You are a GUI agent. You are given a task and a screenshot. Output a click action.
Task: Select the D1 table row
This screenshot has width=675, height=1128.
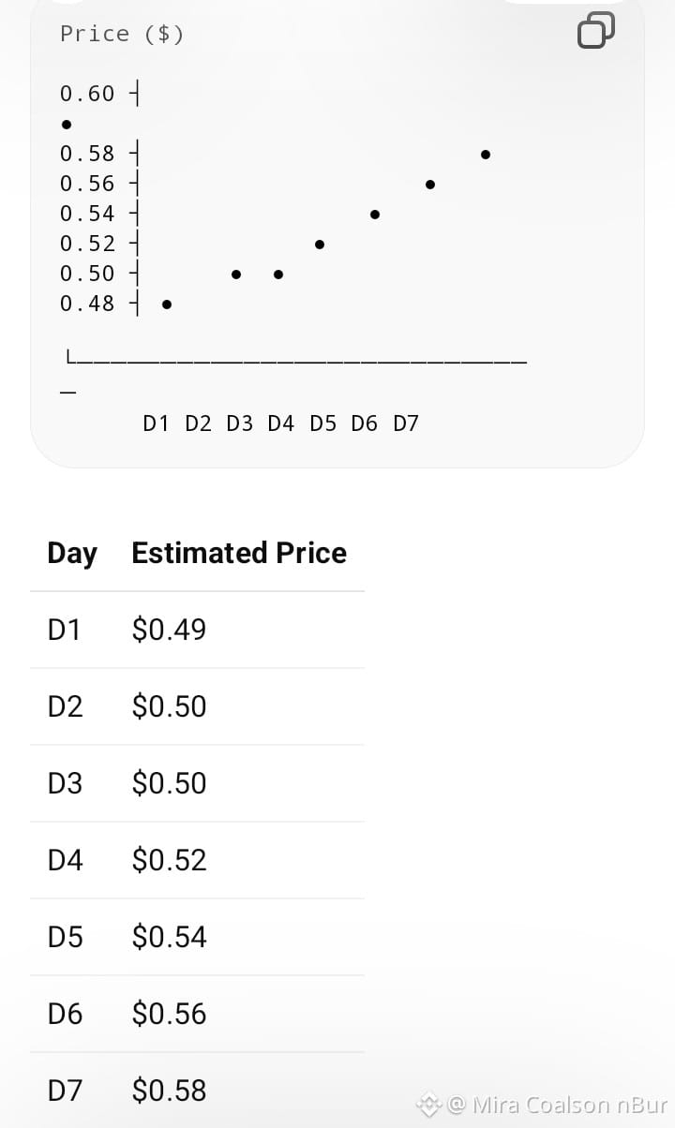pos(197,630)
